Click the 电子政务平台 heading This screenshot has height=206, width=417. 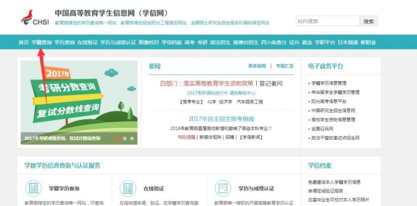[x=326, y=66]
